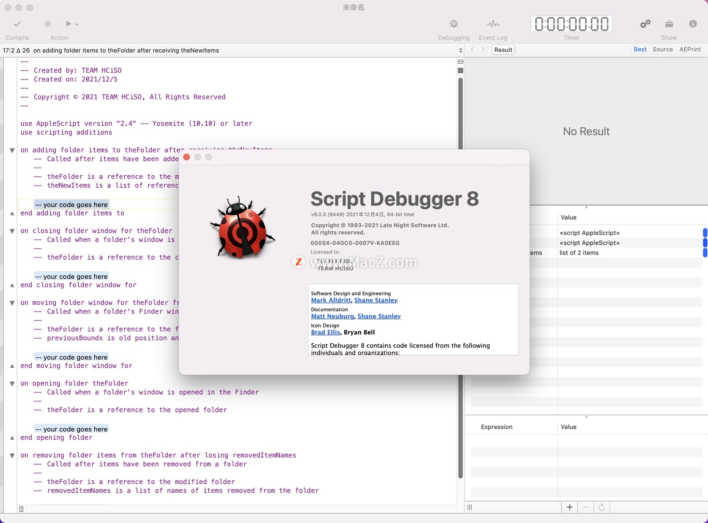
Task: Collapse at 'end adding folder items to' triangle
Action: coord(12,213)
